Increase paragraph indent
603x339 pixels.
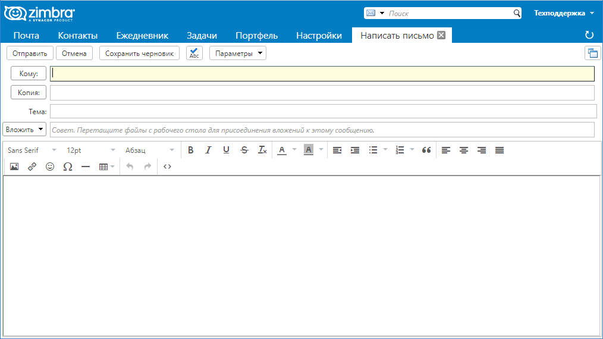pos(355,150)
